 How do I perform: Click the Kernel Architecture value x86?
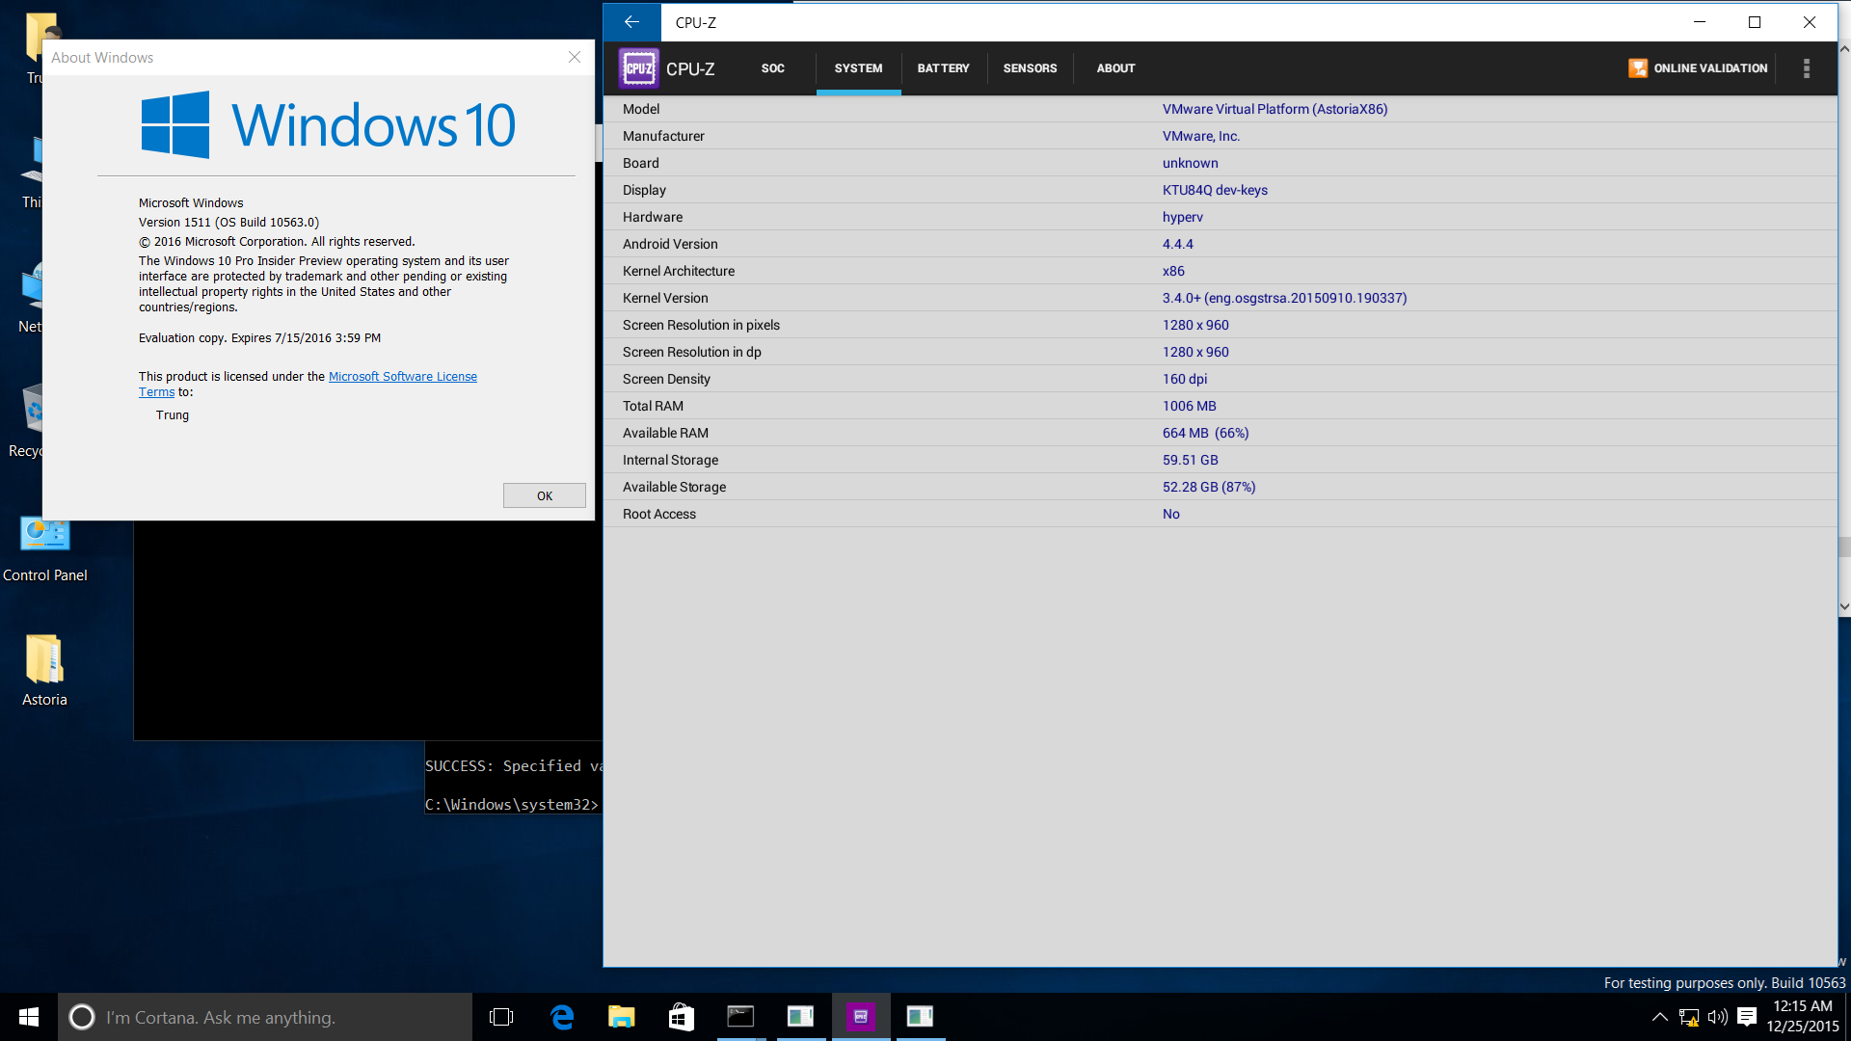pyautogui.click(x=1173, y=271)
